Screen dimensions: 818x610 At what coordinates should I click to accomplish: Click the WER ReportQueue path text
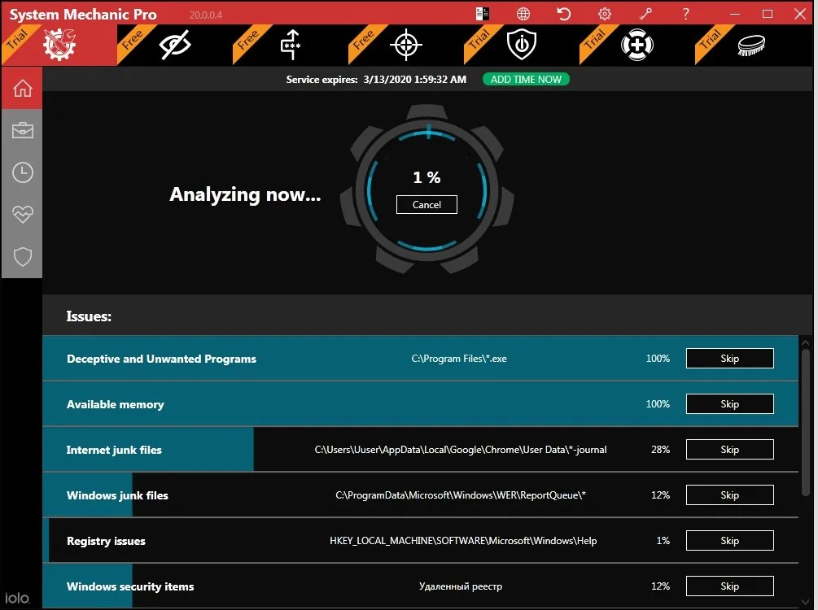click(461, 495)
